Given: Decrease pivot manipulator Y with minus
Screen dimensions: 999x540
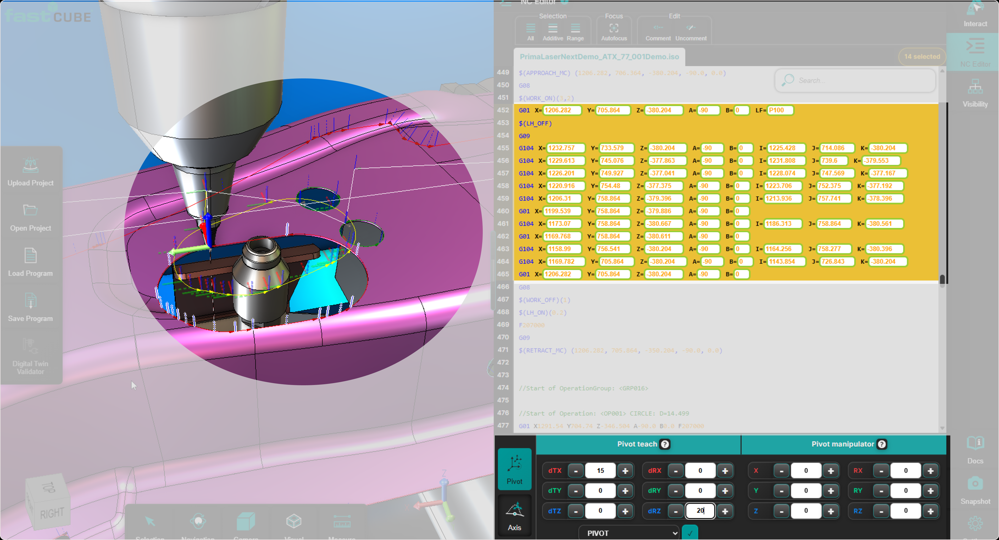Looking at the screenshot, I should 781,491.
